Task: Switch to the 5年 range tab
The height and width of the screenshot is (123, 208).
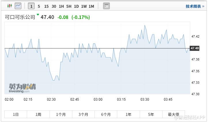Action: point(151,114)
